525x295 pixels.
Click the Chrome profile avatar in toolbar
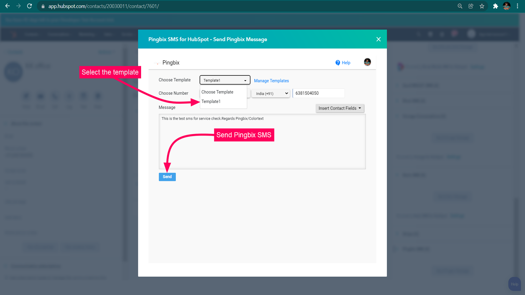(507, 6)
